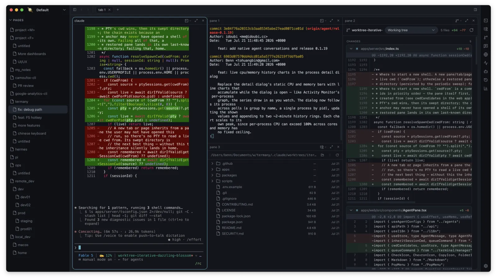Image resolution: width=497 pixels, height=279 pixels.
Task: Open the 'hermes' page
Action: [x=38, y=149]
